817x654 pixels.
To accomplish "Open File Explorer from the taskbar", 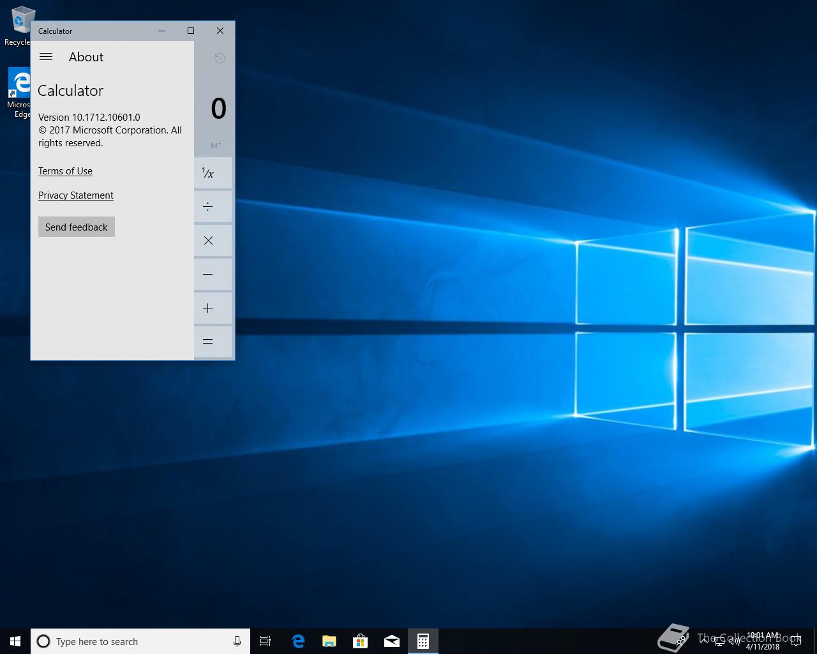I will tap(329, 641).
